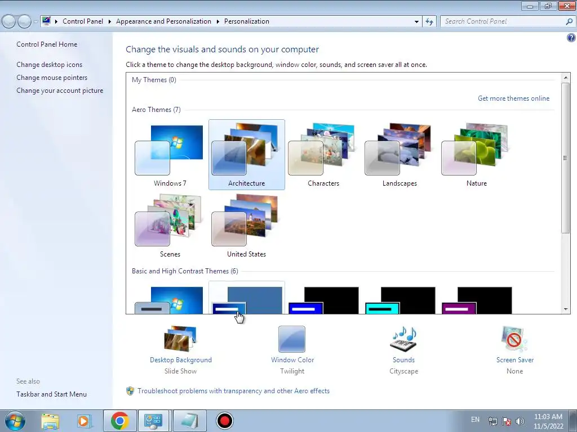Click the volume speaker tray icon
The image size is (577, 432).
(x=520, y=421)
